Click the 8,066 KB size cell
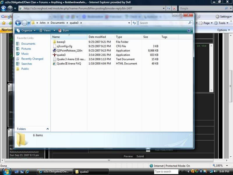This screenshot has width=233, height=175. 153,50
